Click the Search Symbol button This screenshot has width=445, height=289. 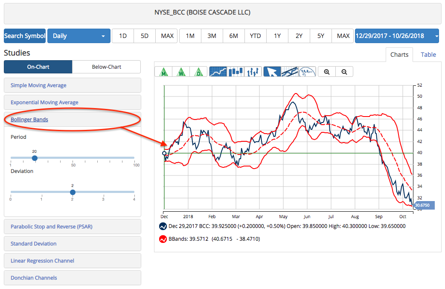click(25, 36)
